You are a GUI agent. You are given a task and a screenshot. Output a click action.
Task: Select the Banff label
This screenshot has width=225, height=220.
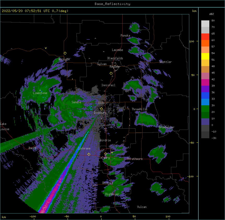click(32, 148)
